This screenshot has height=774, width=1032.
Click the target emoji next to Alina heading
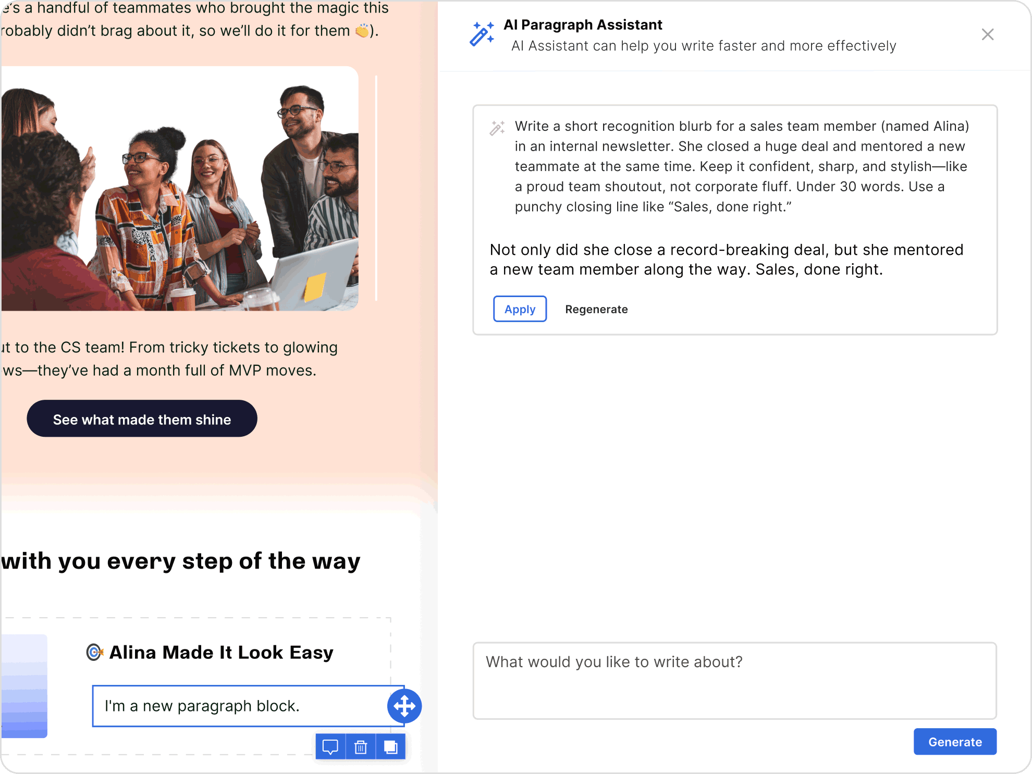coord(94,652)
